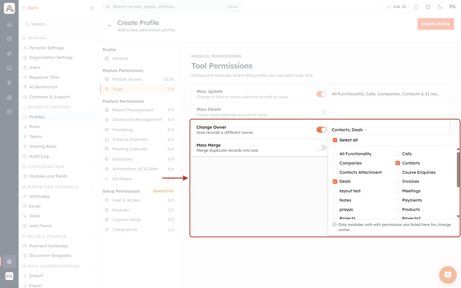Image resolution: width=461 pixels, height=288 pixels.
Task: Open the Mass Update modules dropdown
Action: 388,94
